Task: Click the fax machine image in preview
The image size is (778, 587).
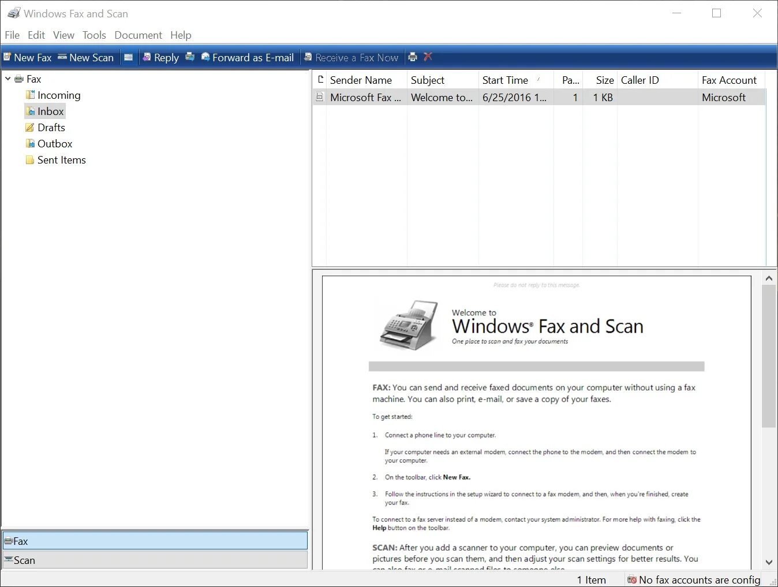Action: pyautogui.click(x=410, y=325)
